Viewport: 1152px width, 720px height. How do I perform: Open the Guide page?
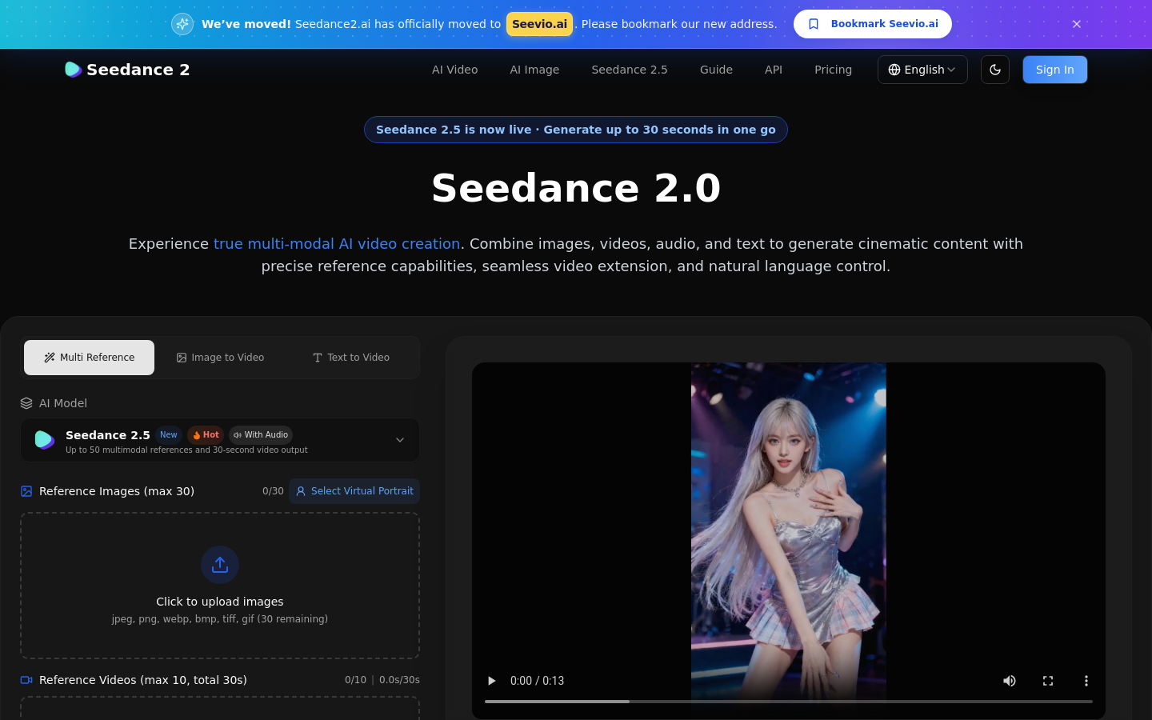pyautogui.click(x=716, y=70)
